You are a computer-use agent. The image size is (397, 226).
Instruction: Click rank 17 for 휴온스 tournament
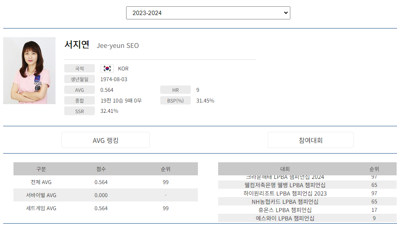[374, 210]
